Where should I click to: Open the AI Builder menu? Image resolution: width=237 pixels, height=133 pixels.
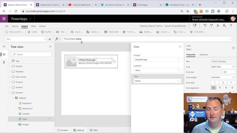(197, 32)
